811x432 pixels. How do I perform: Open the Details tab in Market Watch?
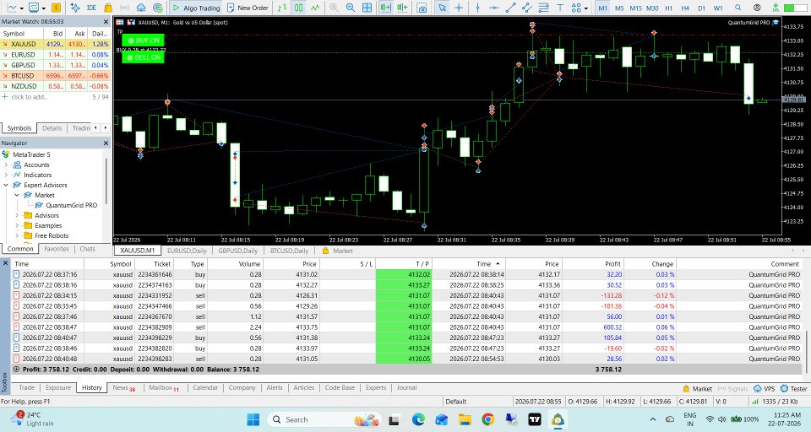[52, 128]
